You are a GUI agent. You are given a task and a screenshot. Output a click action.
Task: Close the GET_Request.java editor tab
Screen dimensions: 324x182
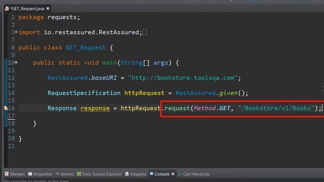[x=48, y=9]
